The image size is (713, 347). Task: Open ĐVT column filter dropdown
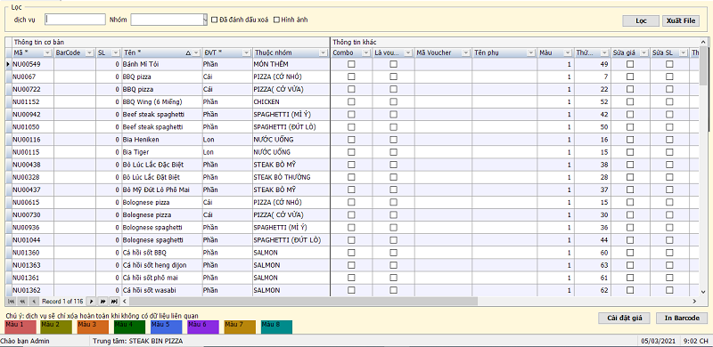(245, 53)
